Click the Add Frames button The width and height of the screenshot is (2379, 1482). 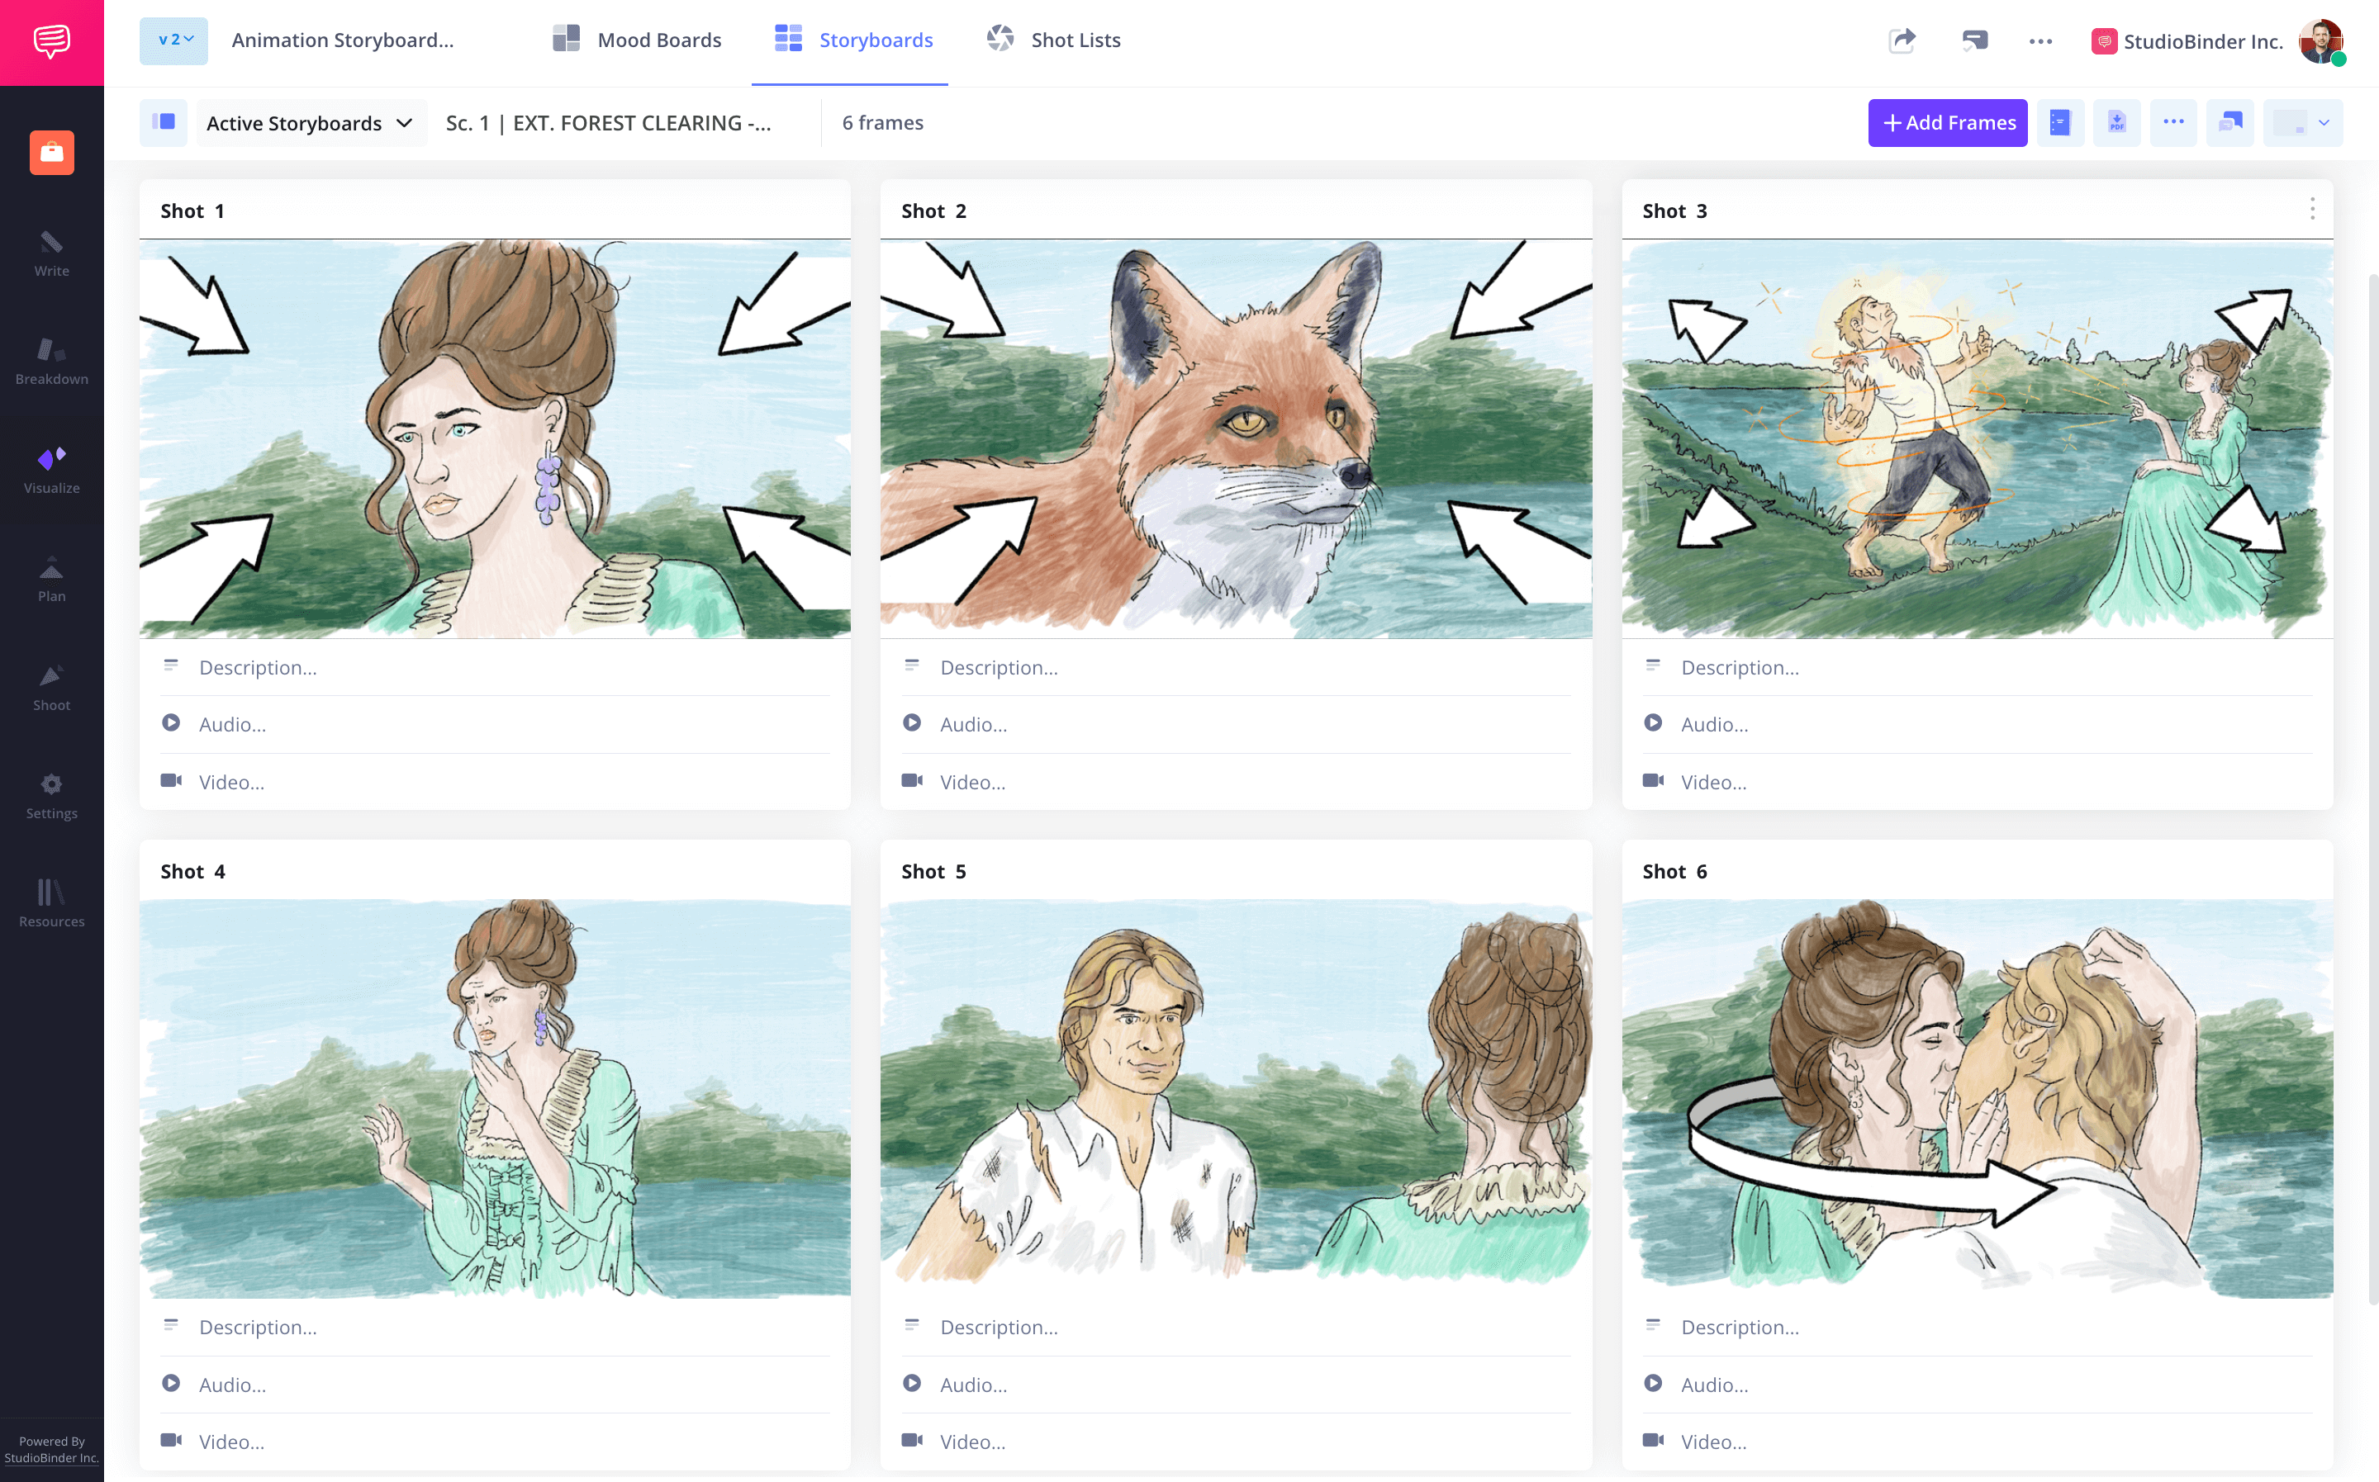1945,121
